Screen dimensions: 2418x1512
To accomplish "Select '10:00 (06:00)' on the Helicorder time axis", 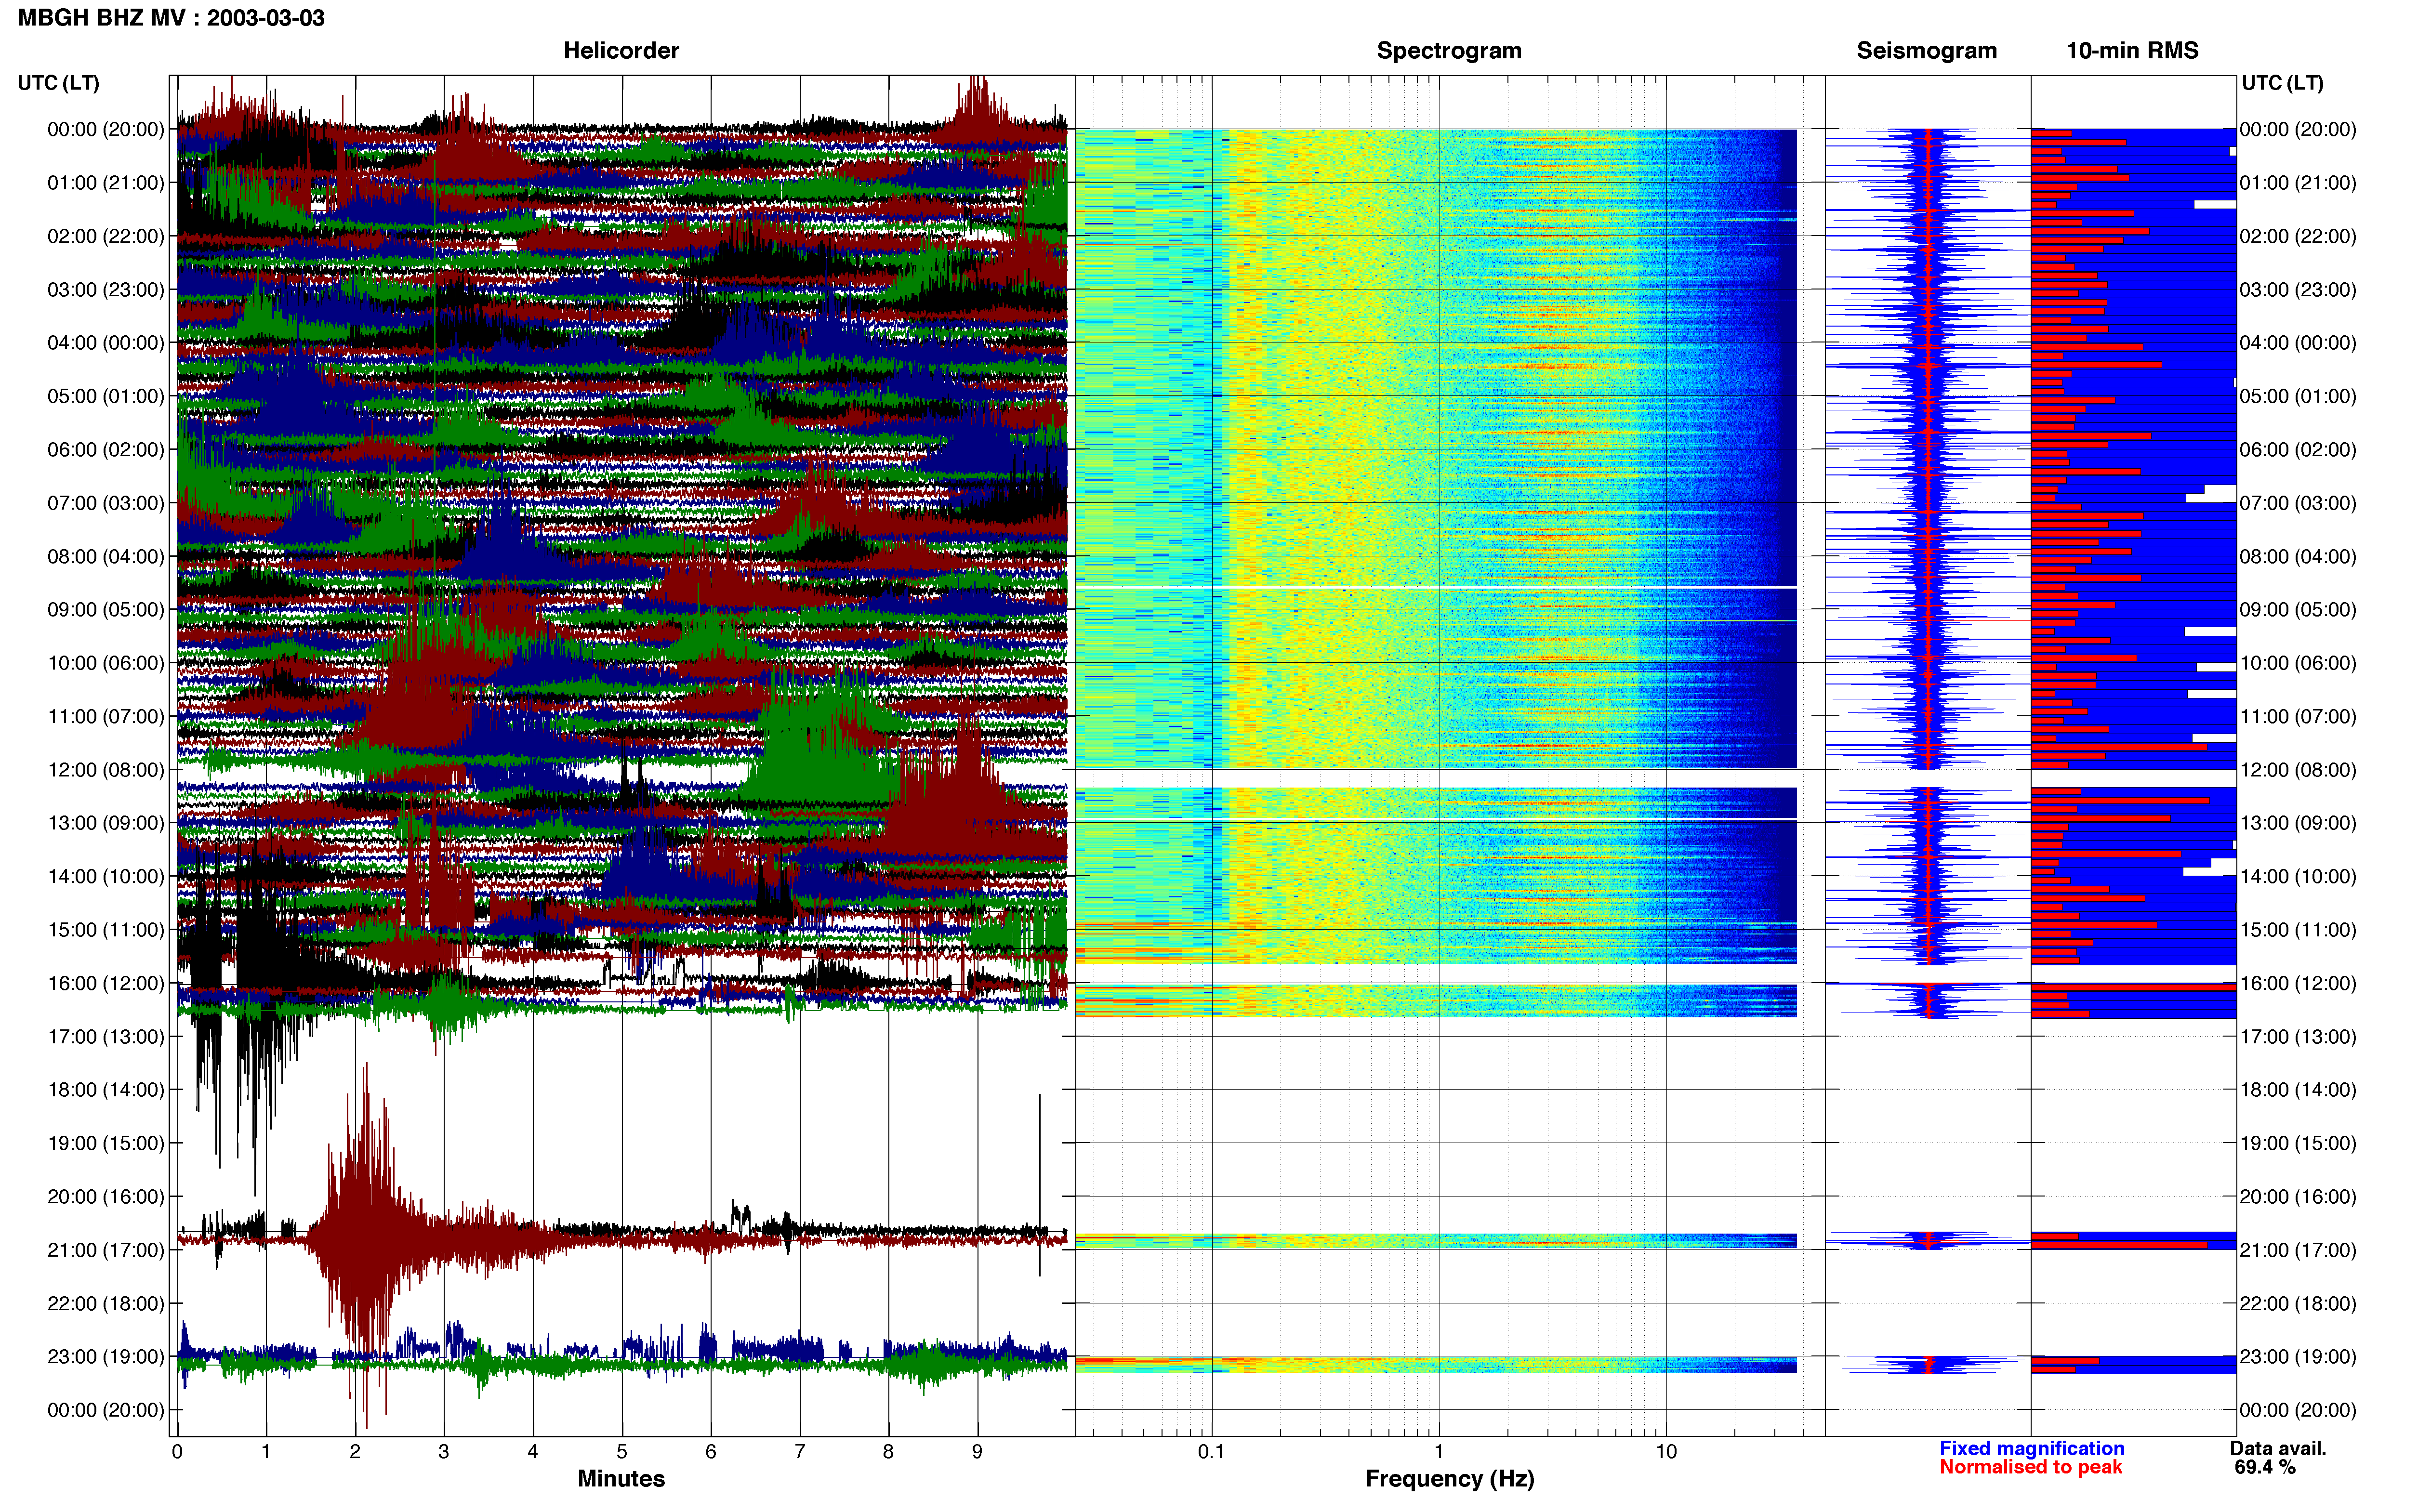I will tap(106, 663).
